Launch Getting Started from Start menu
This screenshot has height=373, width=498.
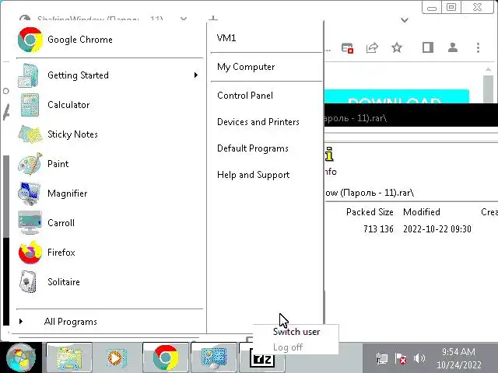pos(110,75)
